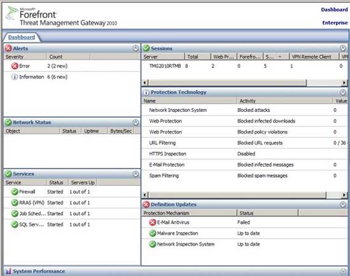
Task: Click the Enterprise link
Action: [x=335, y=23]
